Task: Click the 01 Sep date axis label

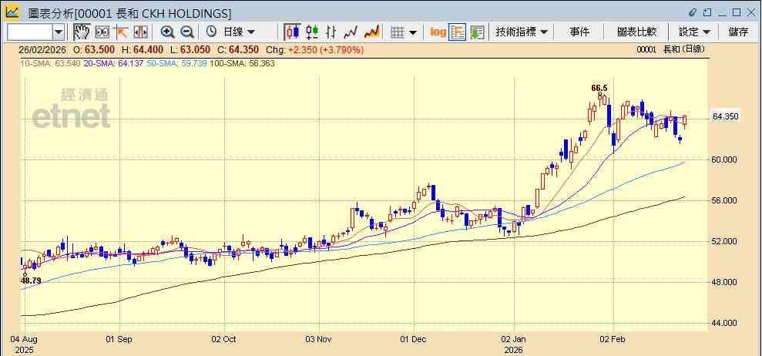Action: (119, 339)
